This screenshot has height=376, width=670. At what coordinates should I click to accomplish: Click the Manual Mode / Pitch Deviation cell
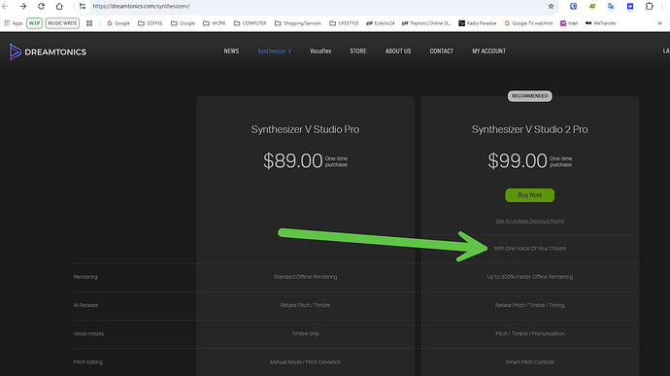pos(305,361)
